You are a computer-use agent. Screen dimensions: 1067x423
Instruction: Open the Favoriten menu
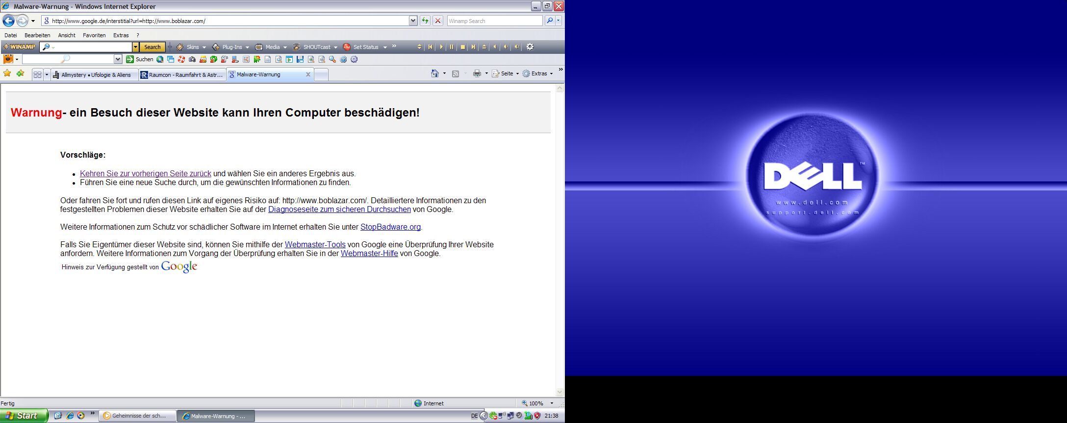[94, 35]
